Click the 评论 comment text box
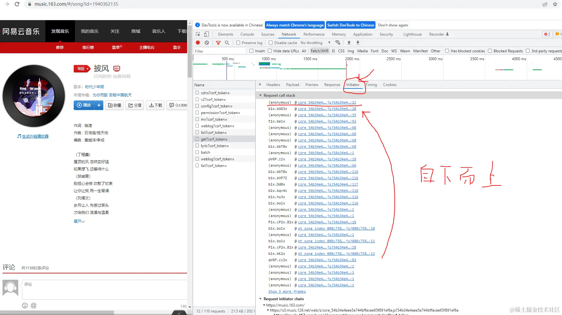Screen dimensions: 562x315 coord(105,289)
